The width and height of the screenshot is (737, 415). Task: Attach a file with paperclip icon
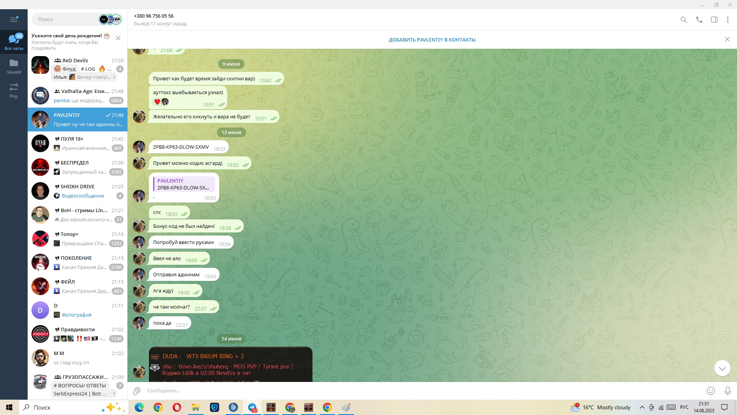pos(137,391)
